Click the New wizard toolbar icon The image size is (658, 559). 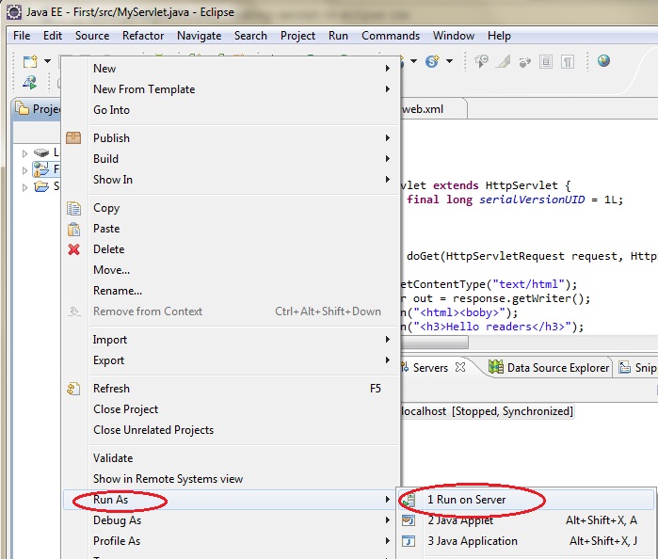30,62
